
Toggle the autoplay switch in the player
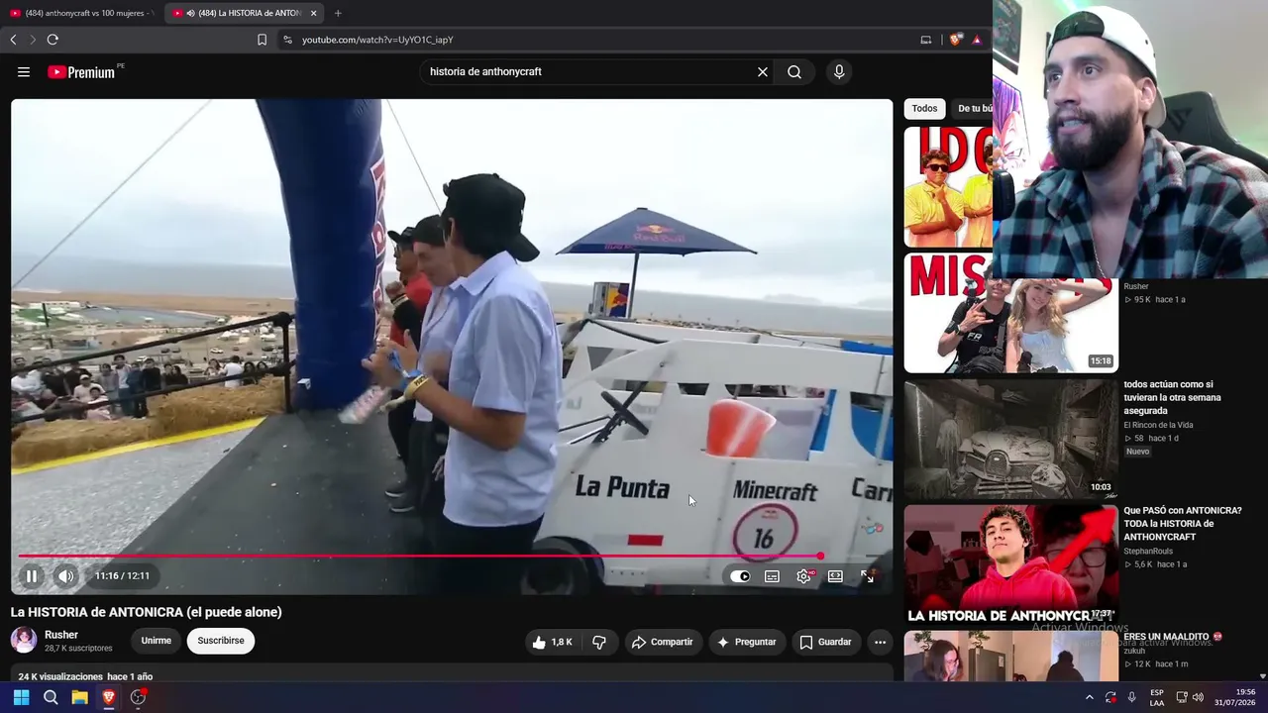coord(740,575)
